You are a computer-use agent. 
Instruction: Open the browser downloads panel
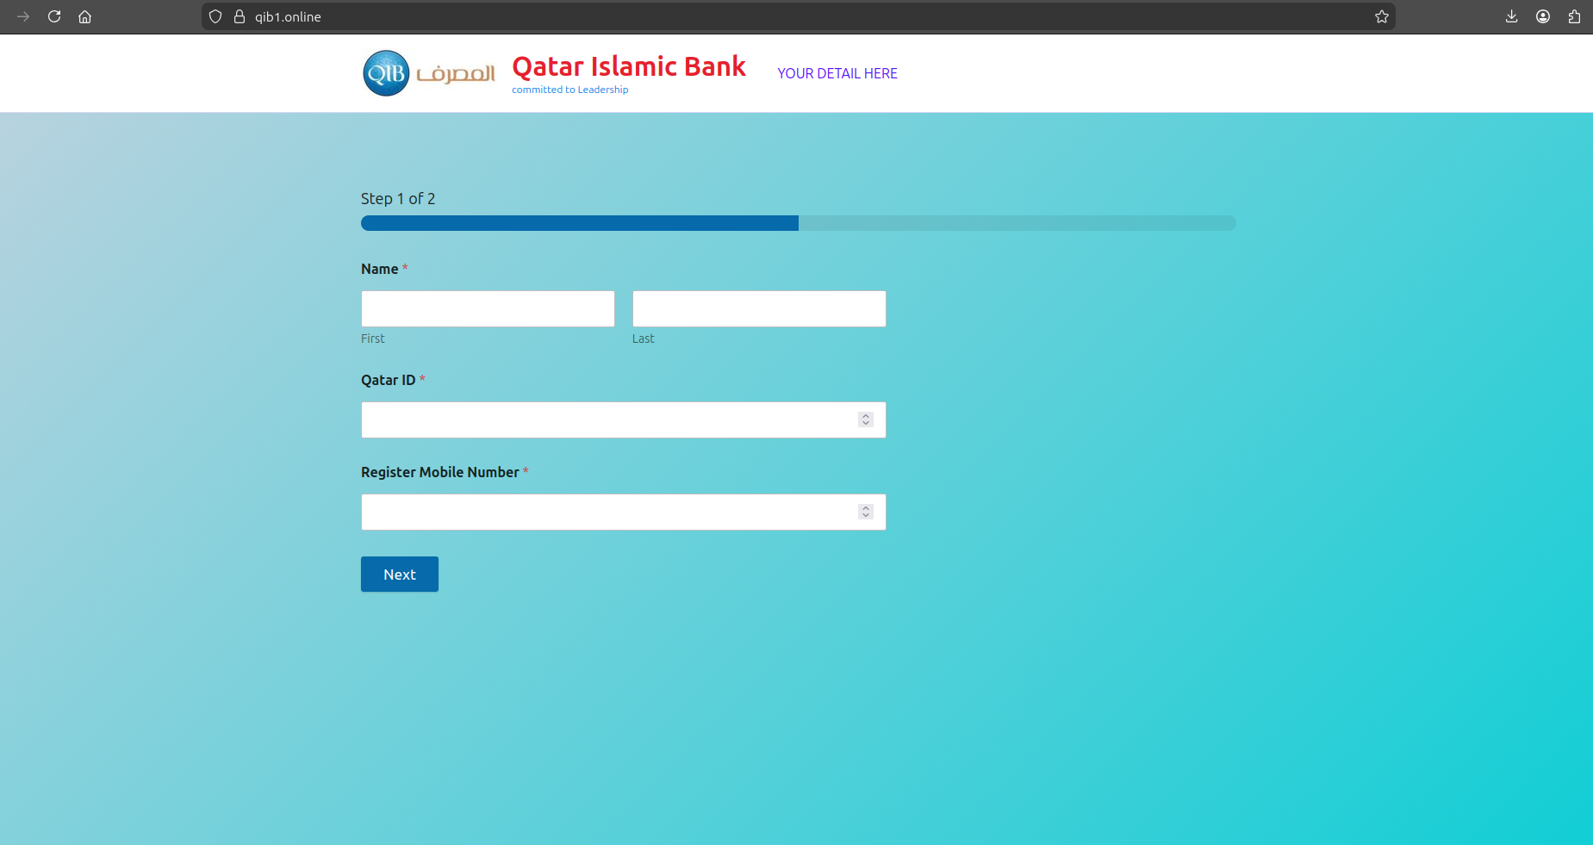pos(1511,16)
